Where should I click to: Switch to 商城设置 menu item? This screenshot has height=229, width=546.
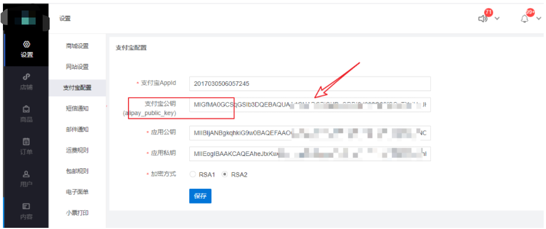[x=77, y=46]
